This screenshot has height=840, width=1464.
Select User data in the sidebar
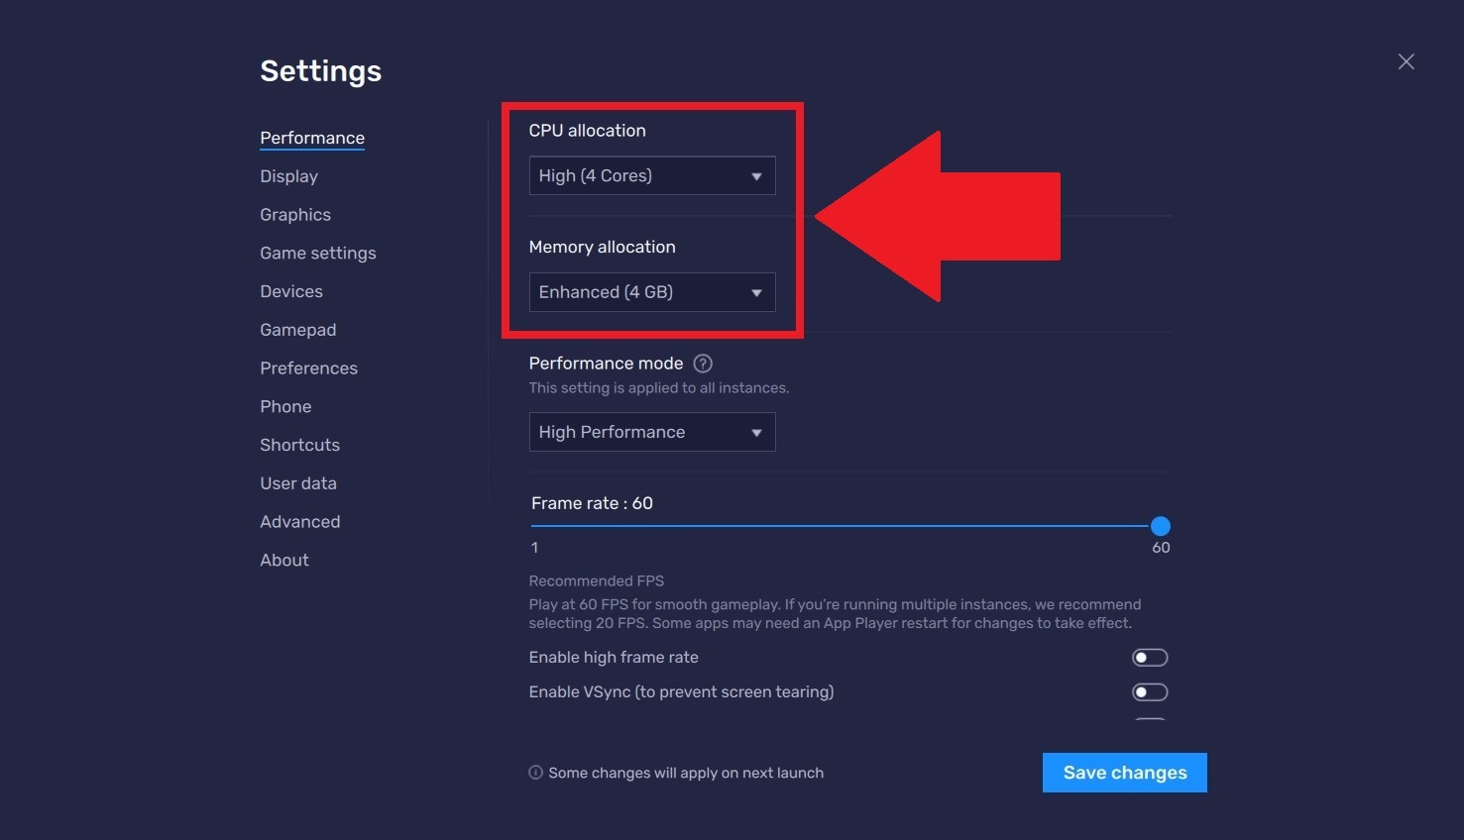pos(298,483)
